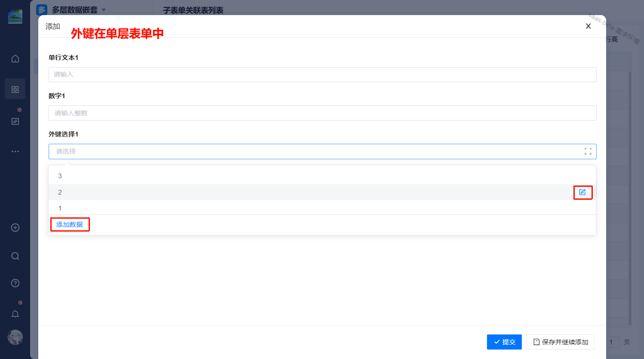
Task: Click the 添加数据 link
Action: pos(70,225)
